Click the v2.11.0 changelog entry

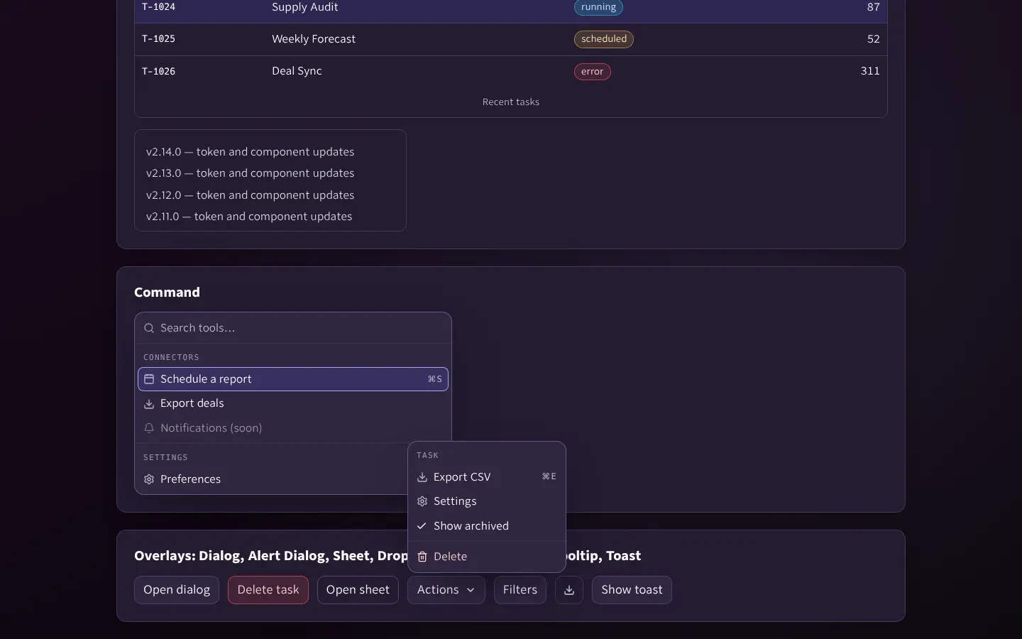249,217
